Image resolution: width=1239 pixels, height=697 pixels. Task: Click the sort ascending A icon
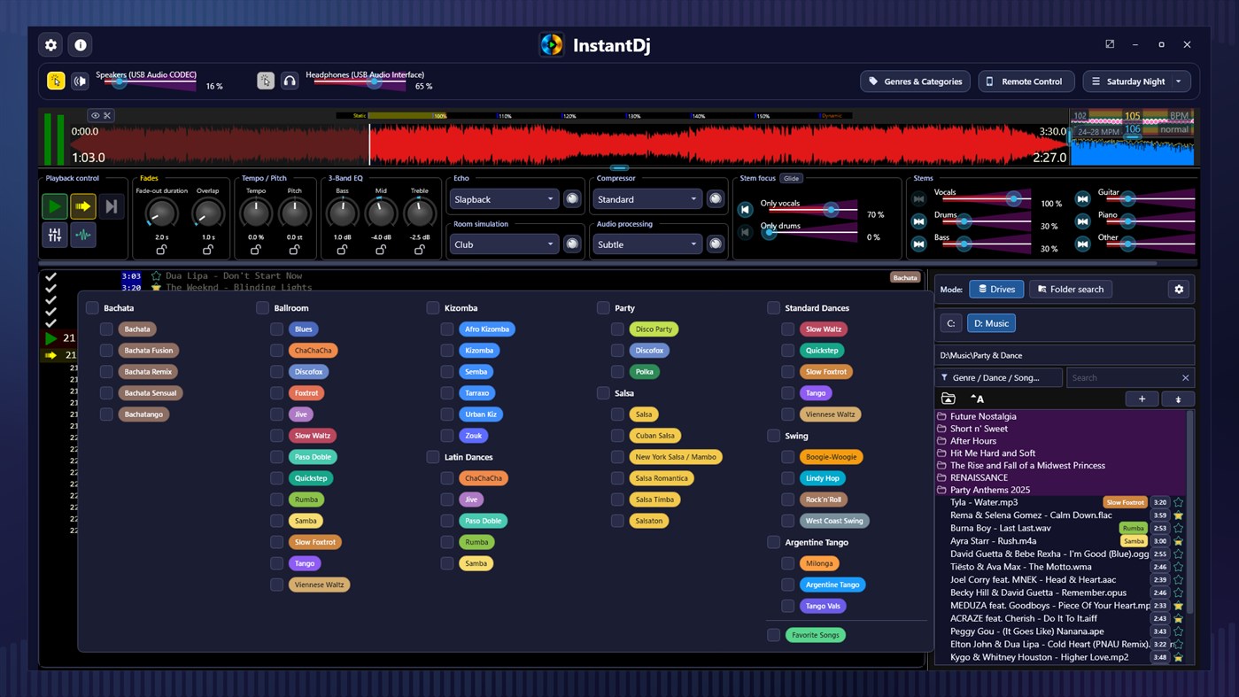[977, 399]
